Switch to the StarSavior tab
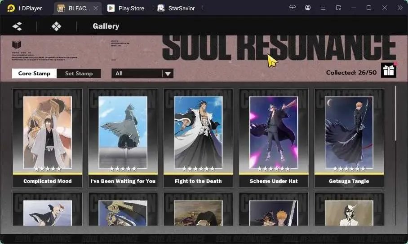Screen dimensions: 408x244 click(x=176, y=8)
